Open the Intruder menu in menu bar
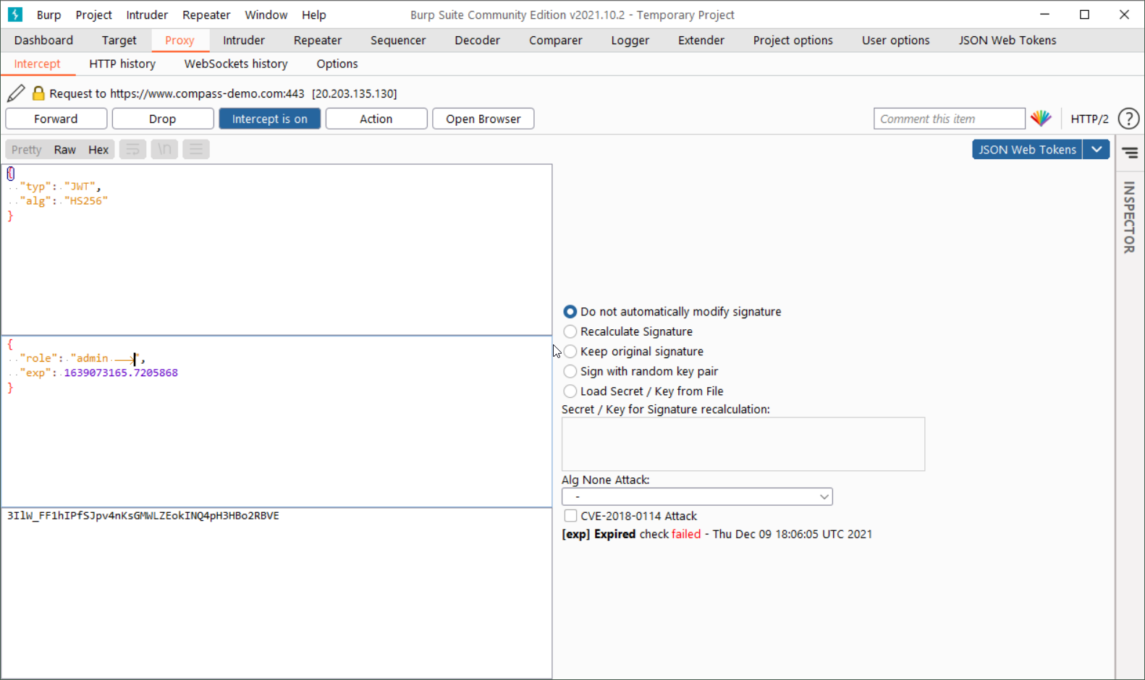 point(147,14)
